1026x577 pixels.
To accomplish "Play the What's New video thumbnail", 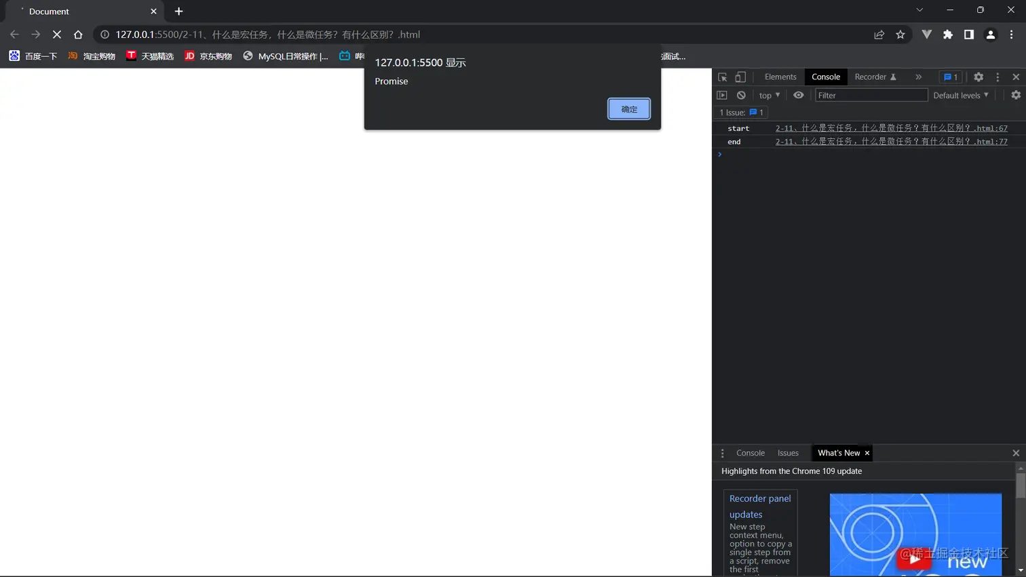I will click(x=915, y=534).
